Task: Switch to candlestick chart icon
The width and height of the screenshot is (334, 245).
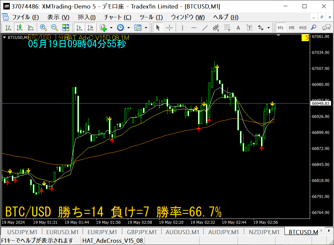Action: 19,27
